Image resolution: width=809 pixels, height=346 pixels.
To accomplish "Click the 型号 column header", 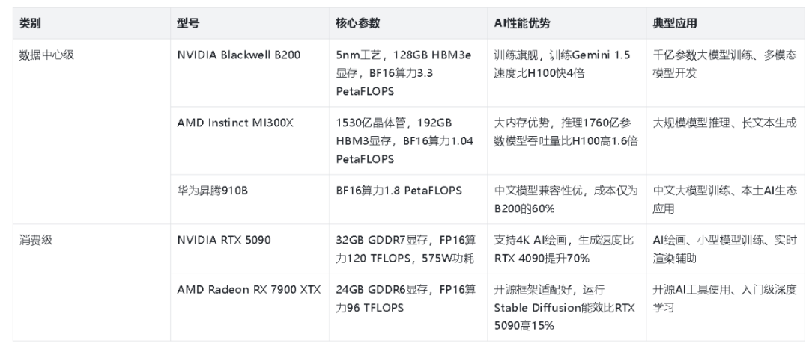I will 249,23.
